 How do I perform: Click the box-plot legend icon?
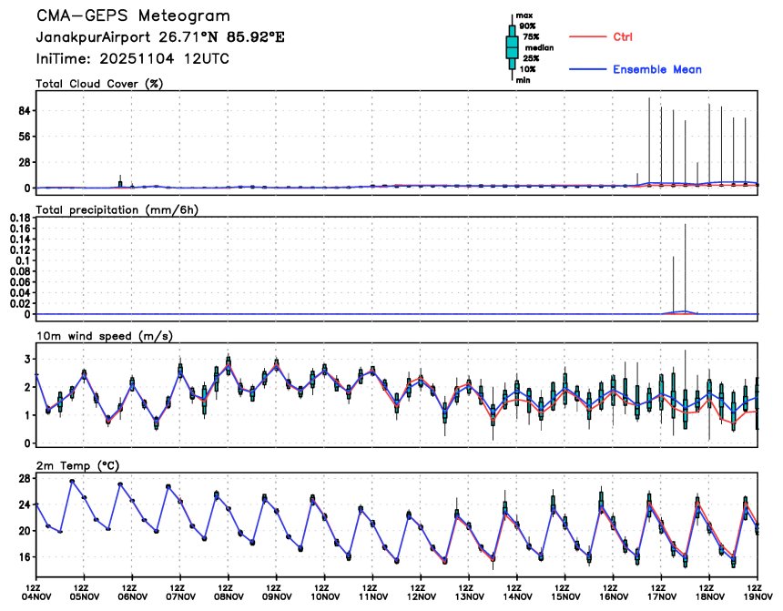tap(512, 47)
